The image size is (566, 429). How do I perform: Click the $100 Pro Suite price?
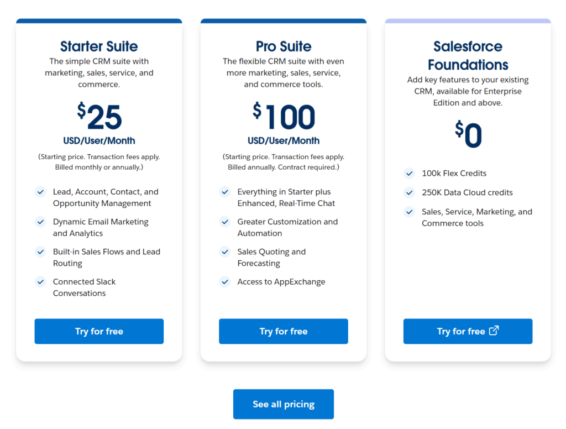284,117
